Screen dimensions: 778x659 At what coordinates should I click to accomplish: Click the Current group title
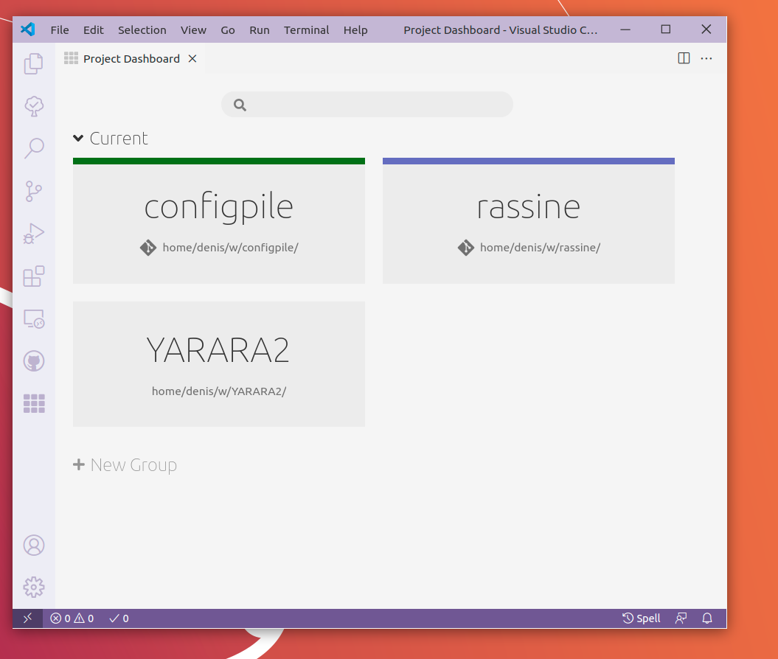119,139
